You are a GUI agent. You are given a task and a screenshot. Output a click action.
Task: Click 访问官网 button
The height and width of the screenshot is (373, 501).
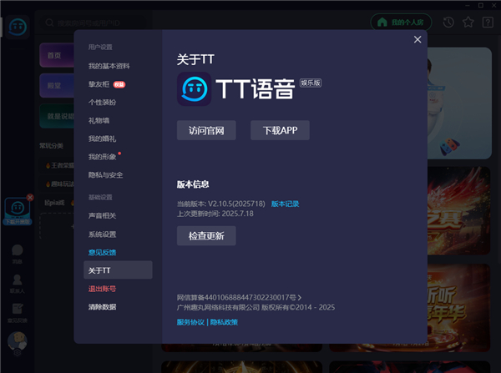click(x=206, y=130)
